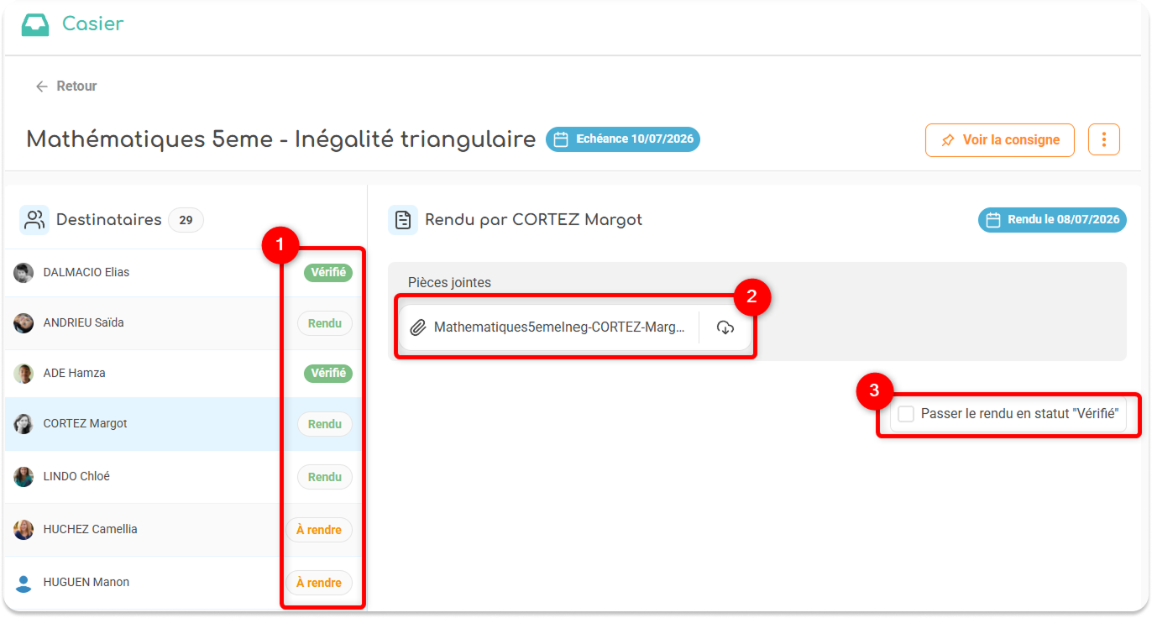
Task: Open Voir la consigne button
Action: tap(1000, 140)
